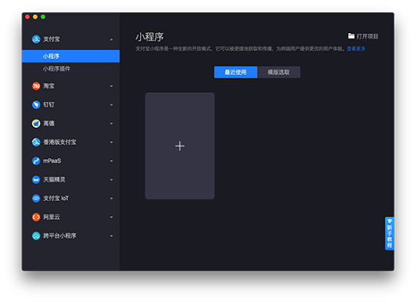Click the 支付宝 IoT label in sidebar
Screen dimensions: 416x302
coord(56,198)
